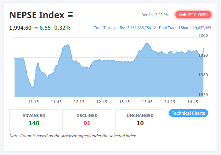This screenshot has width=221, height=155.
Task: Click the Dec 14 3:00 PM timestamp
Action: 155,15
